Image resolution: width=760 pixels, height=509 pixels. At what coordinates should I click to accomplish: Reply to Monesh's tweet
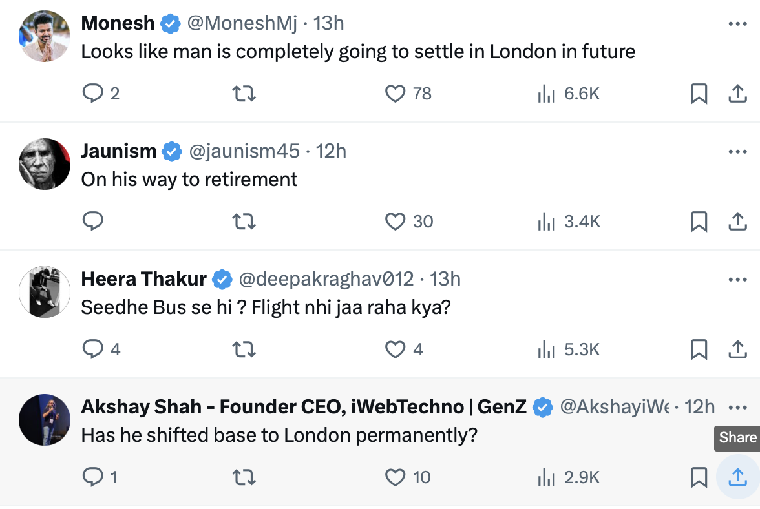click(x=93, y=94)
